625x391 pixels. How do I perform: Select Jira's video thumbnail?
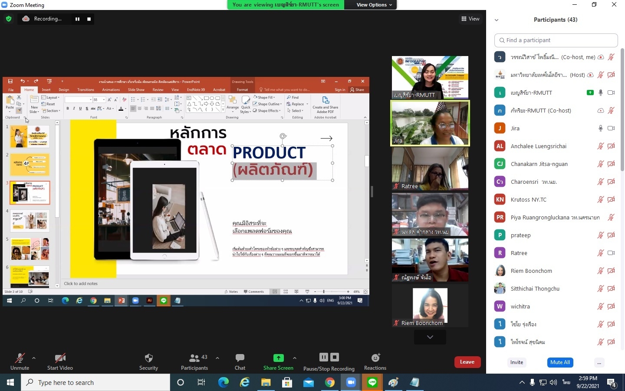(430, 123)
